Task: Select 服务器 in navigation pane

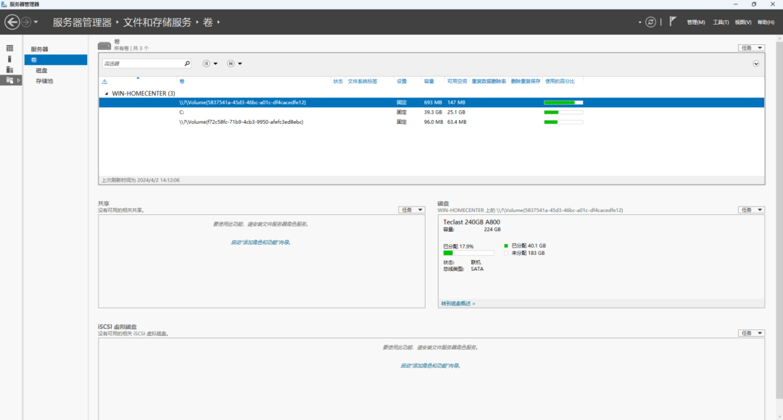Action: [x=39, y=49]
